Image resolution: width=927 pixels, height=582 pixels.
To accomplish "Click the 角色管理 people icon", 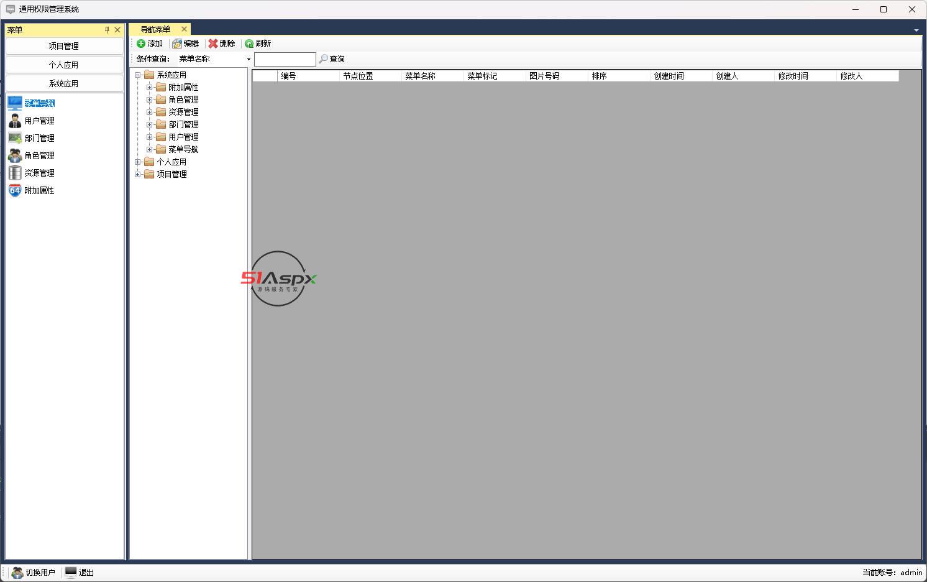I will pos(15,155).
